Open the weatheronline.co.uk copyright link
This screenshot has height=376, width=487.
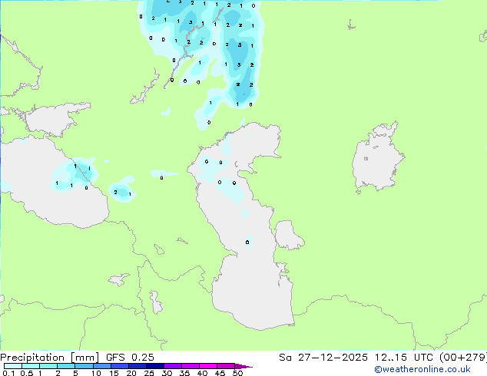[x=422, y=369]
